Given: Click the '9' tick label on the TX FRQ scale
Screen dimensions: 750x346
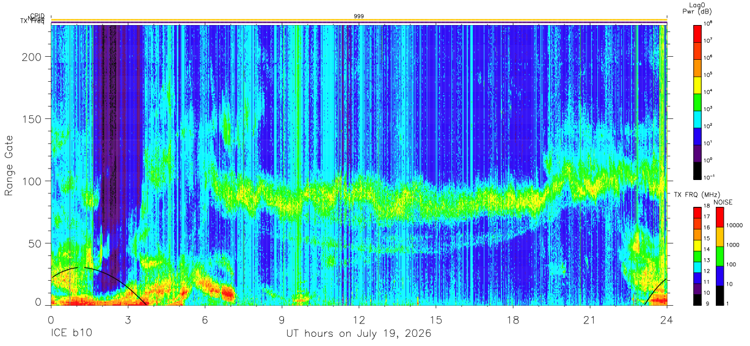Looking at the screenshot, I should tap(706, 303).
